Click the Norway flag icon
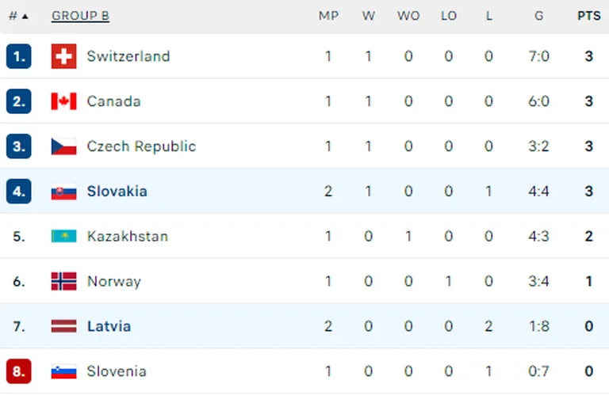The height and width of the screenshot is (395, 609). coord(63,281)
